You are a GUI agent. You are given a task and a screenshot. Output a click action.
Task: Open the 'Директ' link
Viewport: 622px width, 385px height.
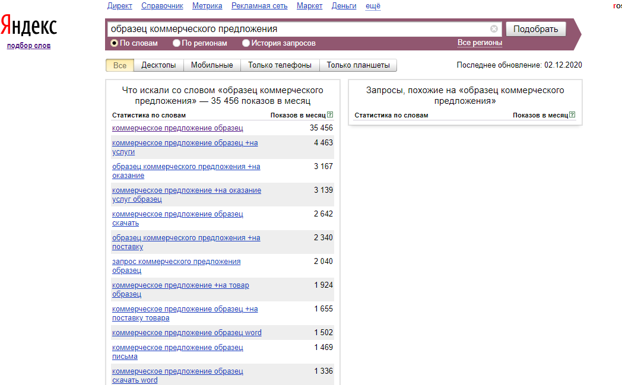pos(120,6)
